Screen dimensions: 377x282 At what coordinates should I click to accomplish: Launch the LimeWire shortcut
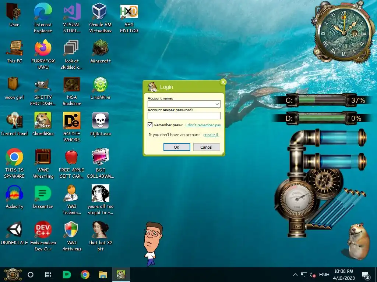tap(100, 88)
